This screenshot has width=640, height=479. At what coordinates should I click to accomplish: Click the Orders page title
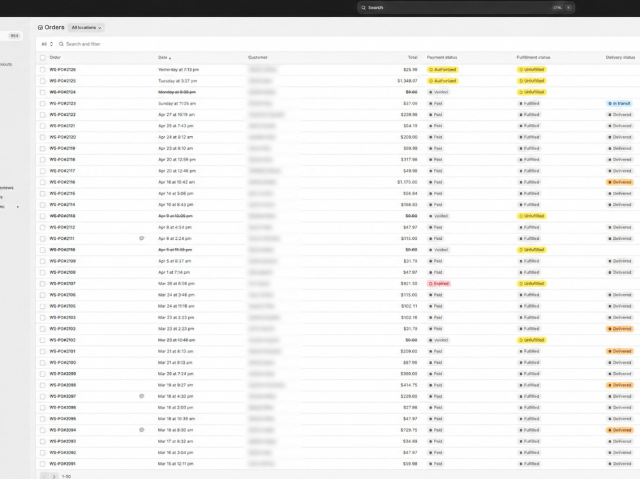[54, 27]
